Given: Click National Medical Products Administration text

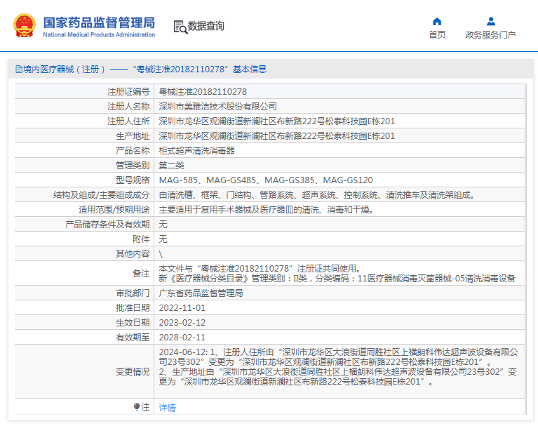Looking at the screenshot, I should click(99, 34).
